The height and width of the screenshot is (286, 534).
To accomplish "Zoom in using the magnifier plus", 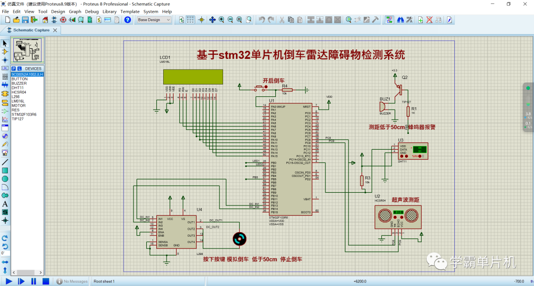I will pyautogui.click(x=222, y=20).
